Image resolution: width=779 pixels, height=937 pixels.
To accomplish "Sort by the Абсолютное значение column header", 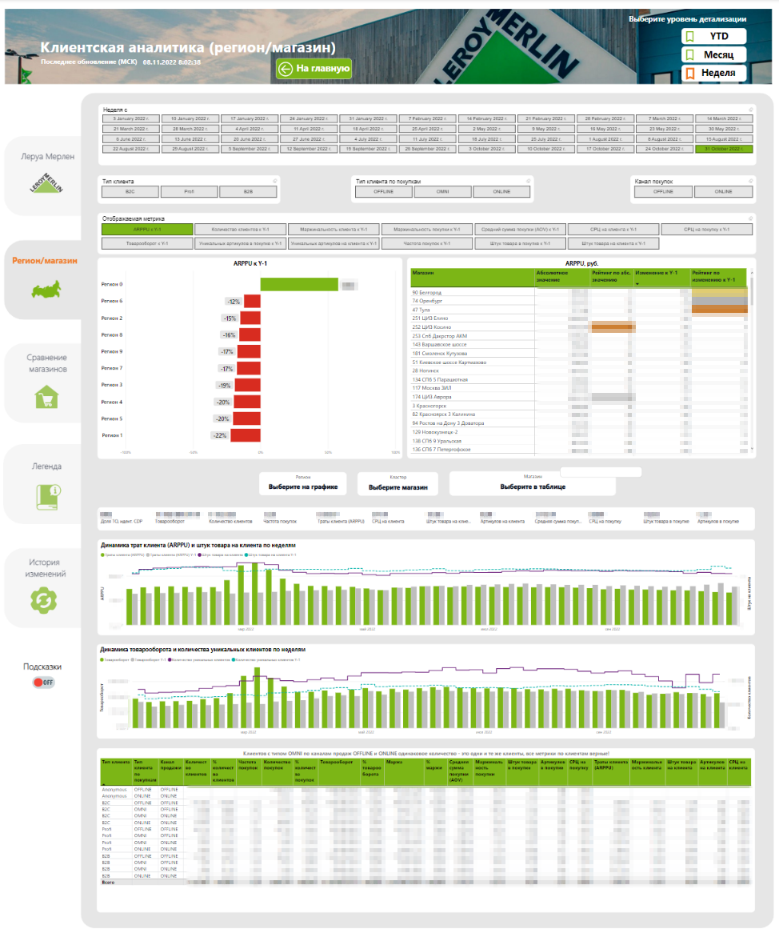I will [x=562, y=277].
